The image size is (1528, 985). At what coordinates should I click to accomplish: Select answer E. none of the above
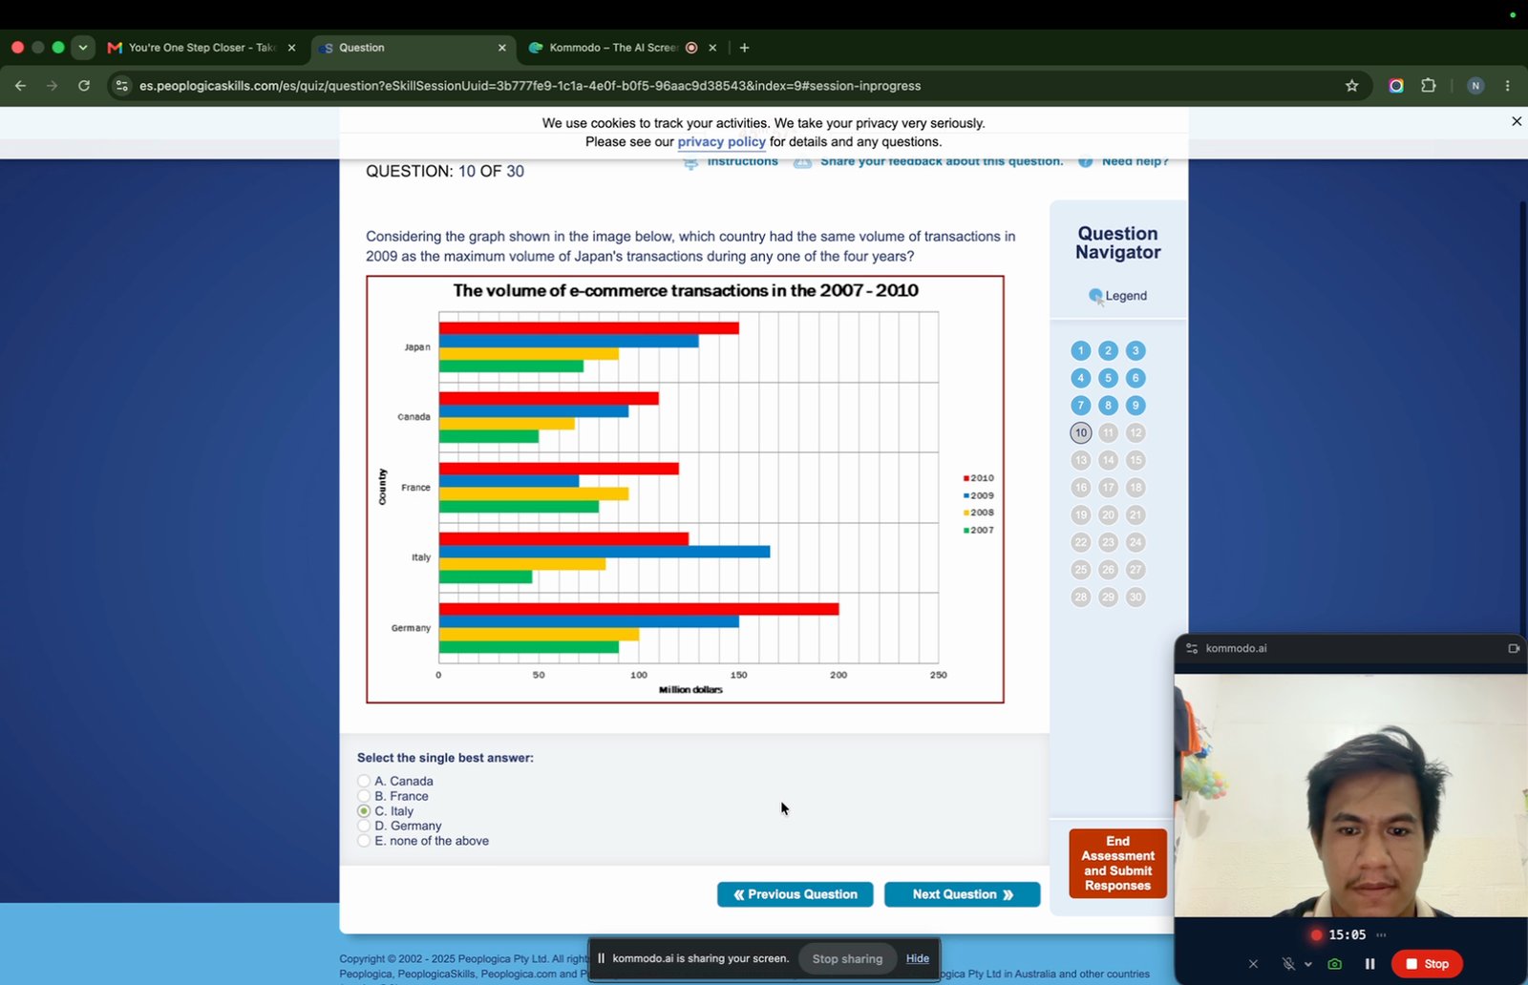(364, 841)
